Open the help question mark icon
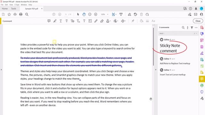This screenshot has height=115, width=205. tap(191, 9)
